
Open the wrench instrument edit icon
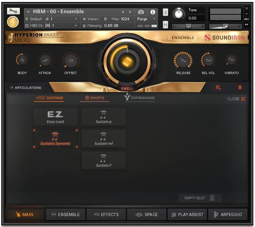[x=13, y=11]
